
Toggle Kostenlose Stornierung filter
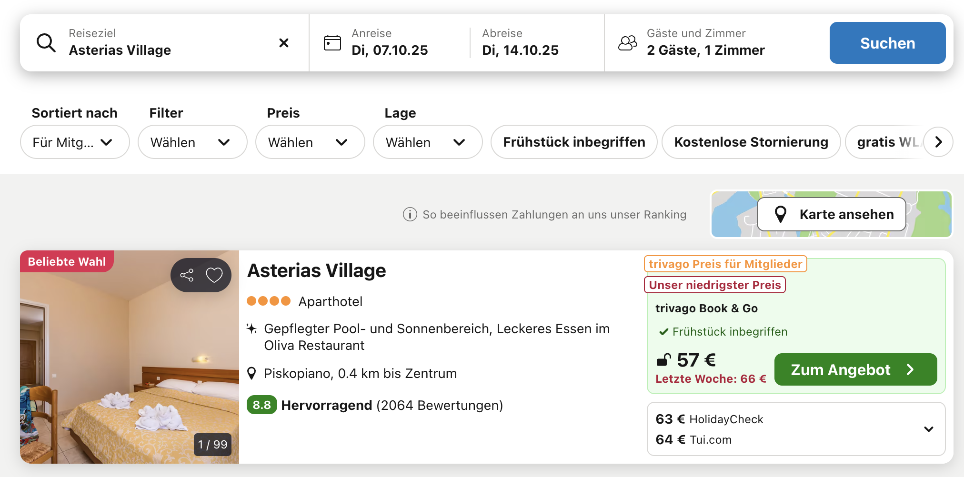(x=751, y=142)
